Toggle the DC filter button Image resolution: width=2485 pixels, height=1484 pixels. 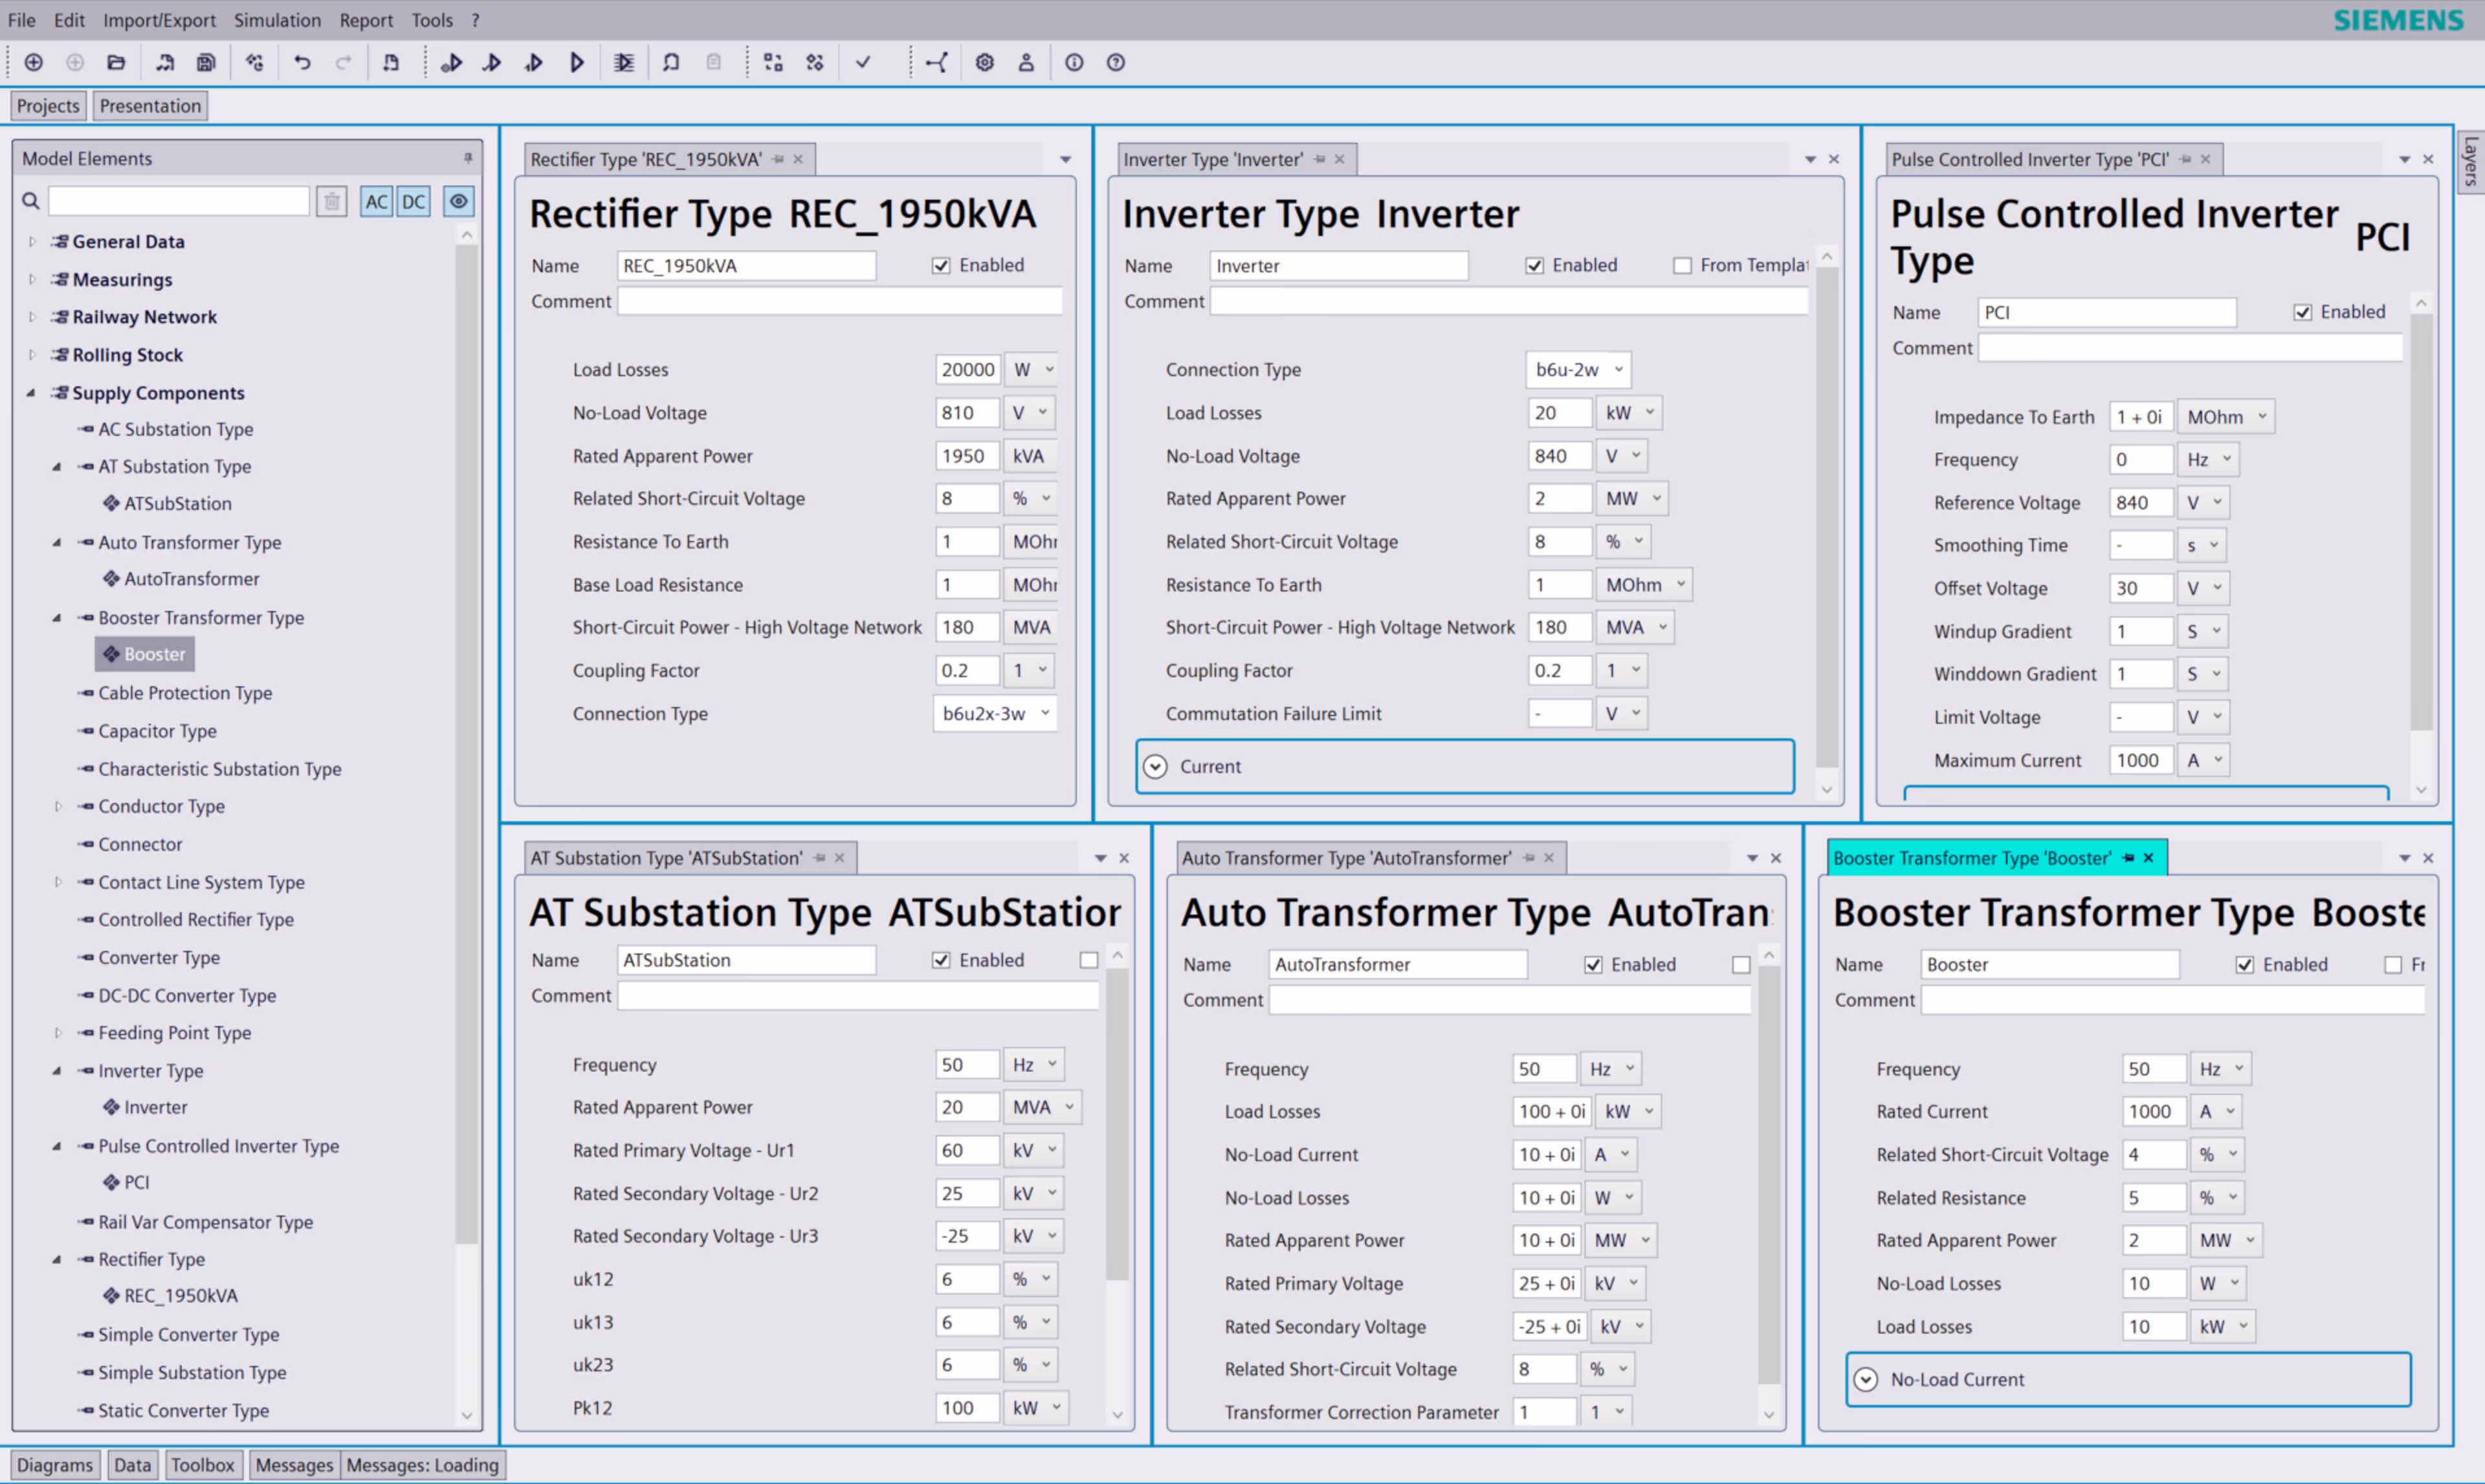(413, 202)
